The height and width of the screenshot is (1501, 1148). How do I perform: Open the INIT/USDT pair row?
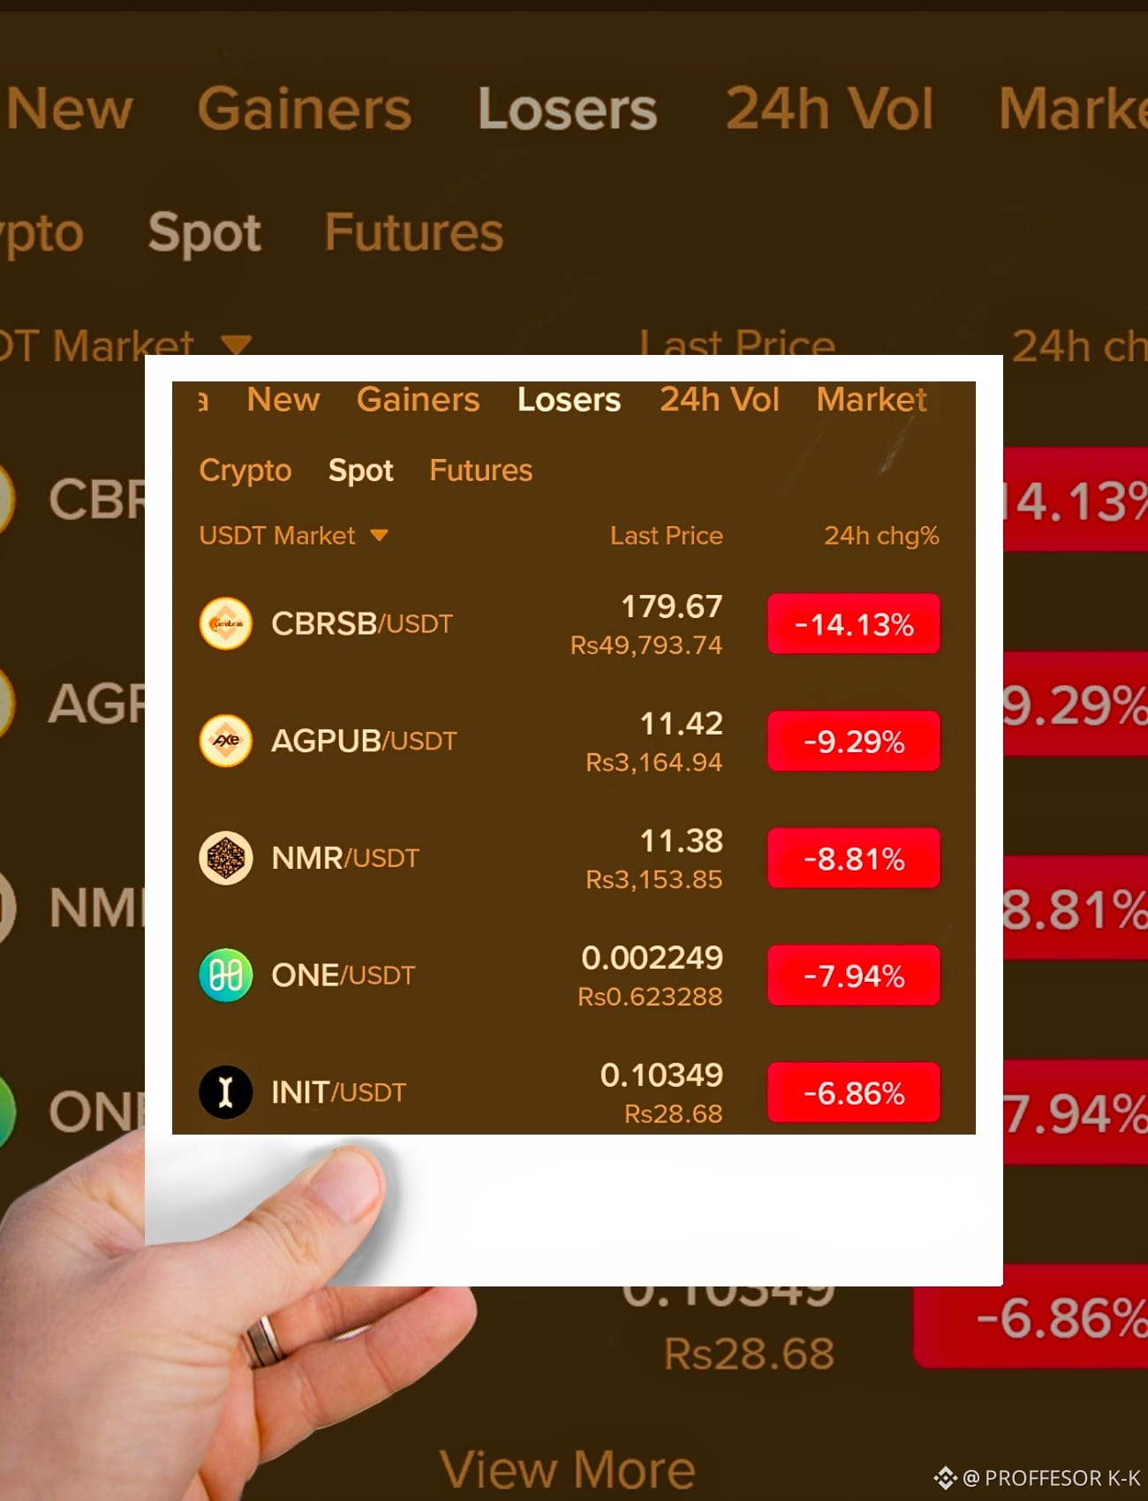570,1093
